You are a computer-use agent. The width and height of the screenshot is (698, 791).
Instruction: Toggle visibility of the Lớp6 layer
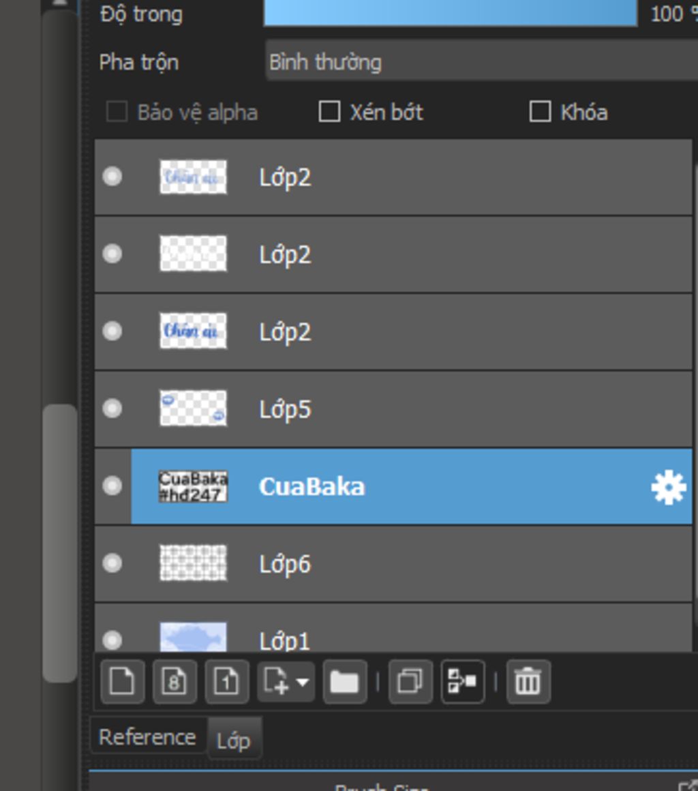click(x=112, y=563)
